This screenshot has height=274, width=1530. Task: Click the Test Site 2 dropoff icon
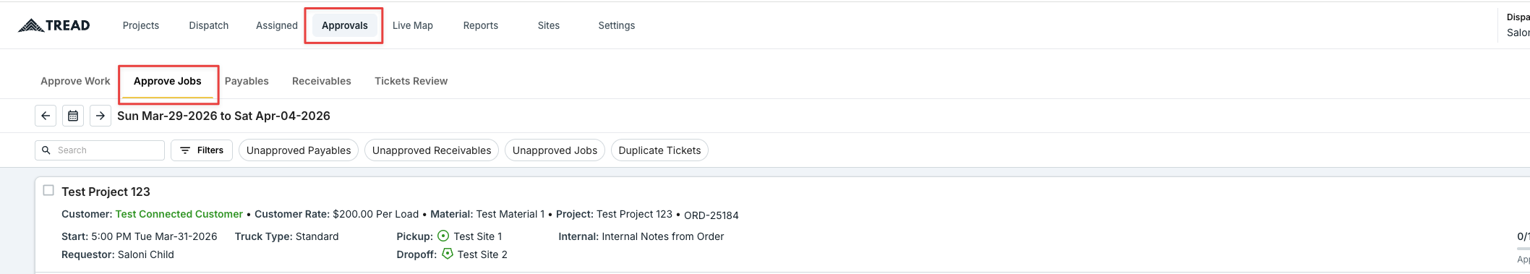[x=448, y=254]
